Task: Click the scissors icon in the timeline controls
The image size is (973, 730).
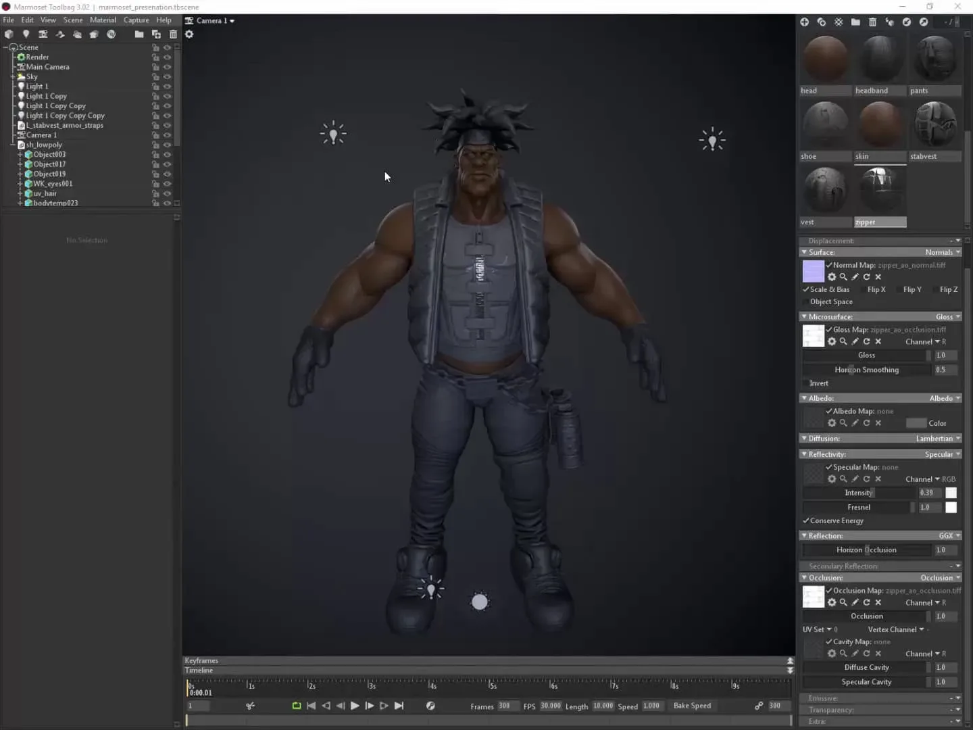Action: click(x=250, y=706)
